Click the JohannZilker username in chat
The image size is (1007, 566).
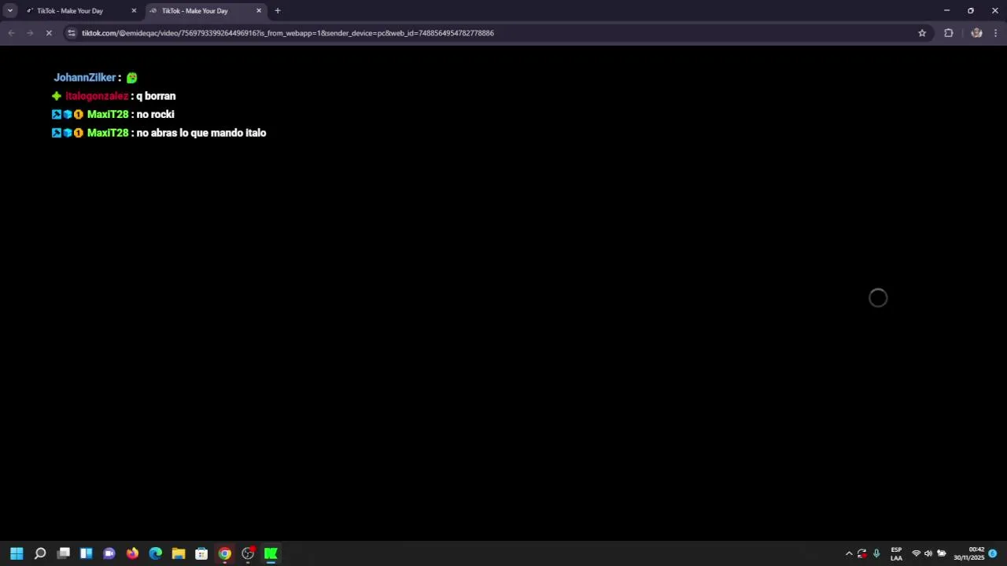pos(85,78)
